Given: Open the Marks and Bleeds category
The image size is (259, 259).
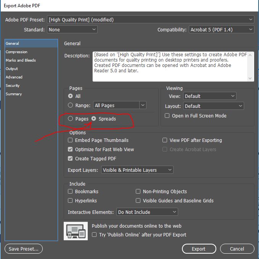Looking at the screenshot, I should (x=31, y=60).
